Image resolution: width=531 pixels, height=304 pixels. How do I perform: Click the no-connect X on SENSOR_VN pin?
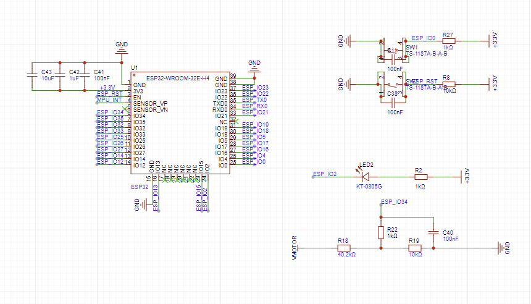point(125,109)
